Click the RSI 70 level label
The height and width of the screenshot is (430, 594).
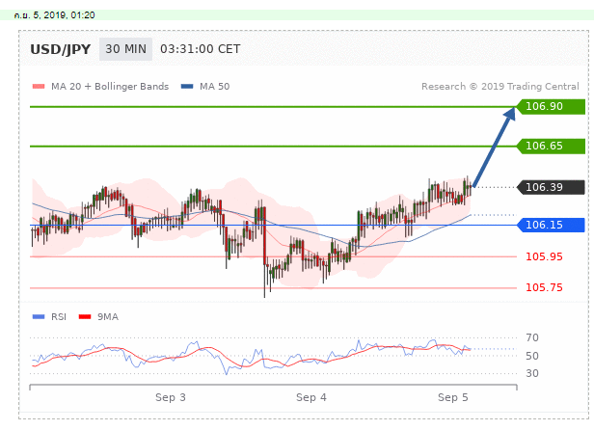[532, 337]
